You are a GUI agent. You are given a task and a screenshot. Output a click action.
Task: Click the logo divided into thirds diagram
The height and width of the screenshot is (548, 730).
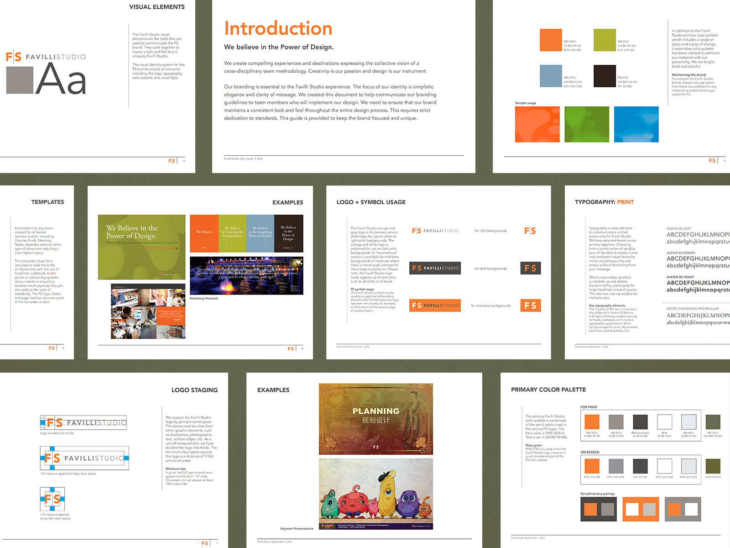tap(83, 422)
